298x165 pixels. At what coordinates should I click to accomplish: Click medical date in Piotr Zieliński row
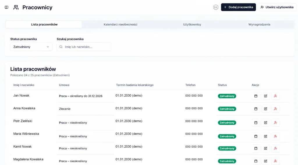pos(129,121)
